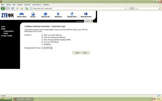Select PPP over ATM (PPPoA) protocol
Image resolution: width=162 pixels, height=101 pixels.
coord(42,35)
